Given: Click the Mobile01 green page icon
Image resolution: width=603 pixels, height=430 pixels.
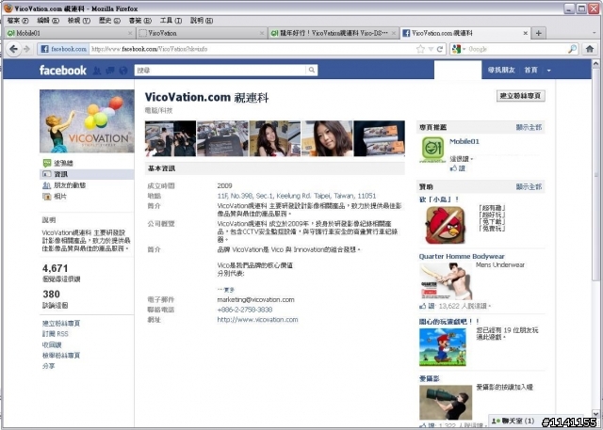Looking at the screenshot, I should (432, 150).
